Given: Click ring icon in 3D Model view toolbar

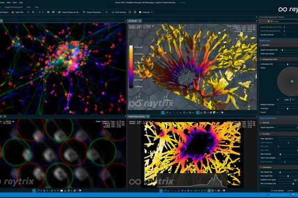Looking at the screenshot, I should pos(205,113).
